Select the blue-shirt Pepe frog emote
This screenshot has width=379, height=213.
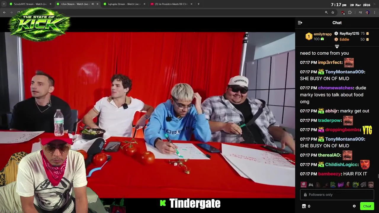[333, 185]
